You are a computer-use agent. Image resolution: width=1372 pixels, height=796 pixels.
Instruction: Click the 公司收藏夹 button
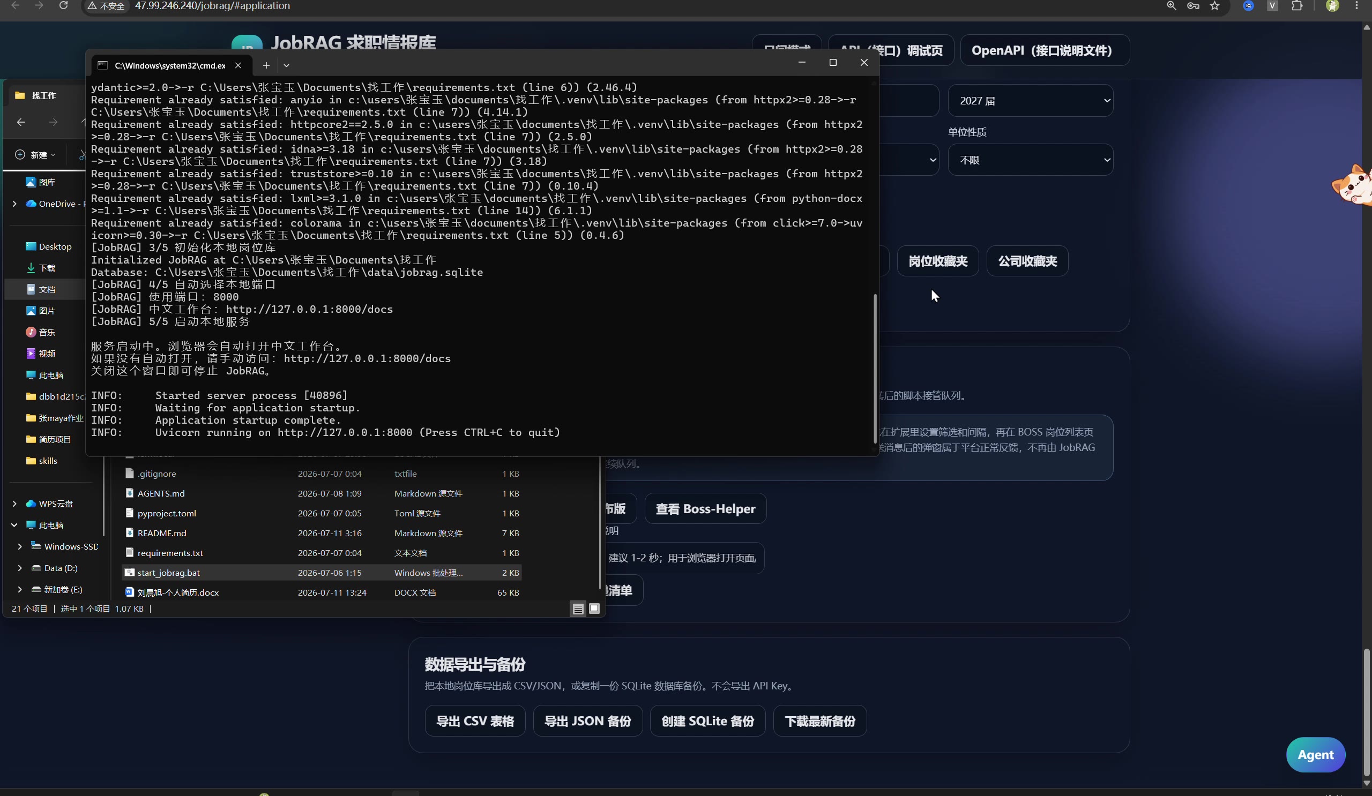click(x=1027, y=261)
